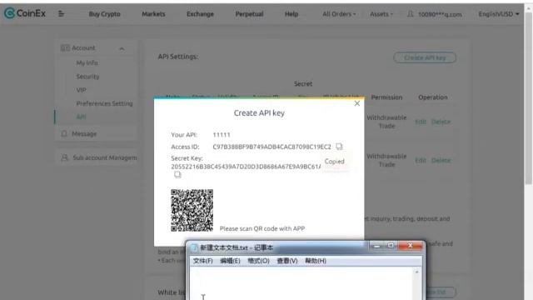Select the Access ID value text
Viewport: 533px width, 300px height.
coord(271,147)
